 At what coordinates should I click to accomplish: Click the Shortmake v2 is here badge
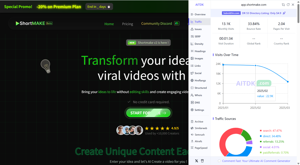(x=148, y=43)
